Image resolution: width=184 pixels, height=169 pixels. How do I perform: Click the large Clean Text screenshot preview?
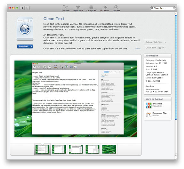click(x=76, y=99)
